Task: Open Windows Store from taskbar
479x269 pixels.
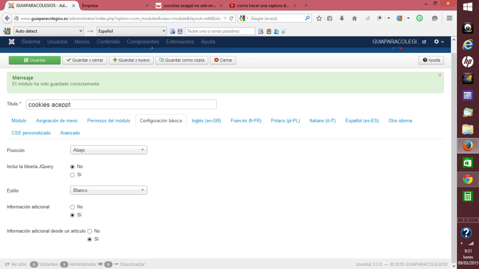Action: [x=468, y=163]
